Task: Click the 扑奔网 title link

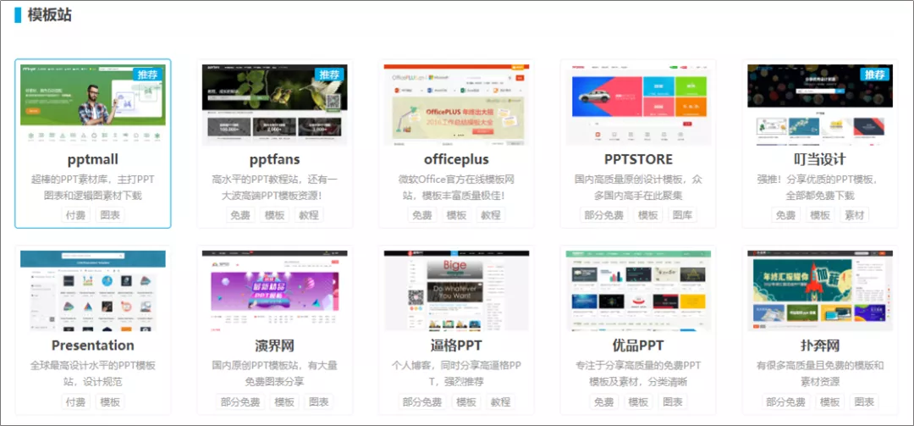Action: pyautogui.click(x=820, y=346)
